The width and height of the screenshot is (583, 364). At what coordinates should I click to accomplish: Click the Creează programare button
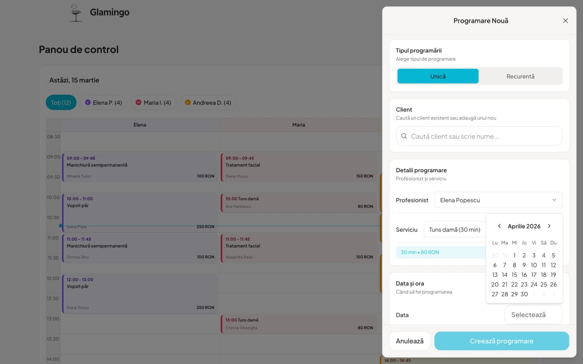[x=501, y=341]
